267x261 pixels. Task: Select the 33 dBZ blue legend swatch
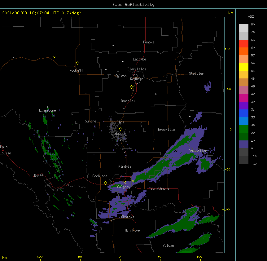[x=243, y=113]
